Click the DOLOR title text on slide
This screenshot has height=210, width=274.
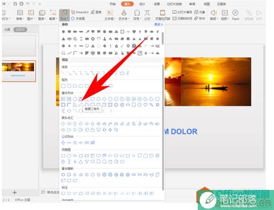(184, 132)
